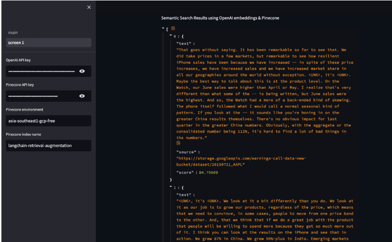Click result 1 text starting '<UNK>, it's <UNK>. We look'
The height and width of the screenshot is (242, 392).
(x=265, y=219)
